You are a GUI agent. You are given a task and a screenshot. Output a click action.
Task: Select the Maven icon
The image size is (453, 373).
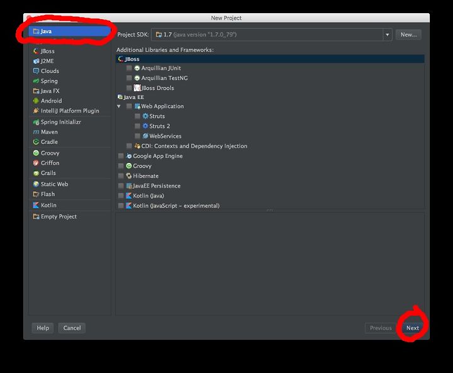(36, 132)
